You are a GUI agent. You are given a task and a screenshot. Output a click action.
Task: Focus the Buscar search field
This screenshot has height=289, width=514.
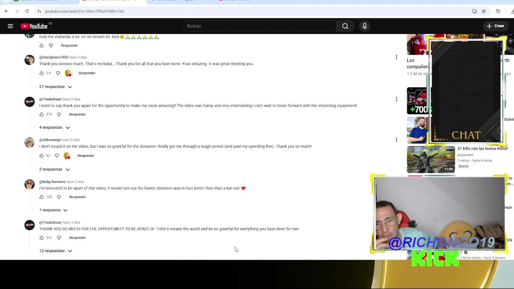coord(259,26)
